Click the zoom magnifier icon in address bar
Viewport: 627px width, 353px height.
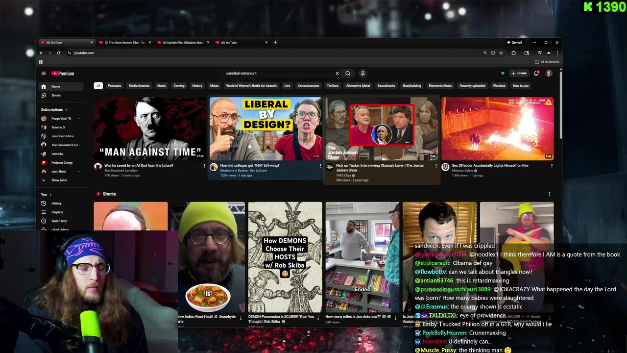pos(485,53)
